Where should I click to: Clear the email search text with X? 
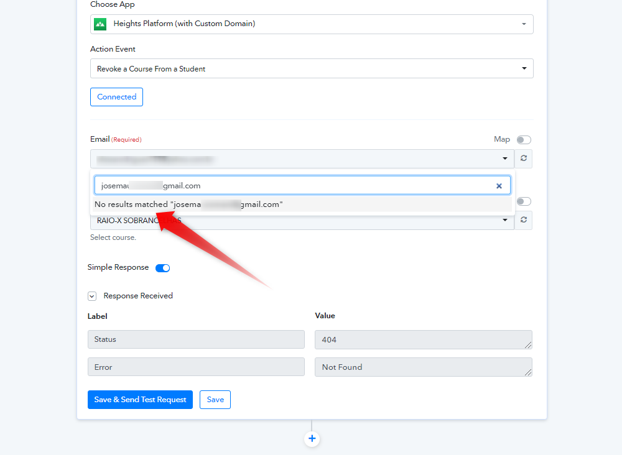tap(499, 186)
